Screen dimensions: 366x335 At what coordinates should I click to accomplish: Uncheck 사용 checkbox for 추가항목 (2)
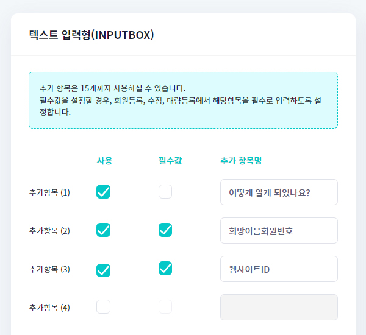(x=103, y=230)
